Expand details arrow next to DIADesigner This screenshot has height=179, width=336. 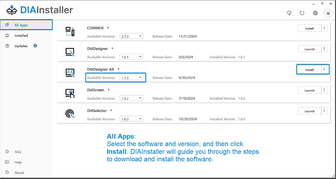click(113, 49)
